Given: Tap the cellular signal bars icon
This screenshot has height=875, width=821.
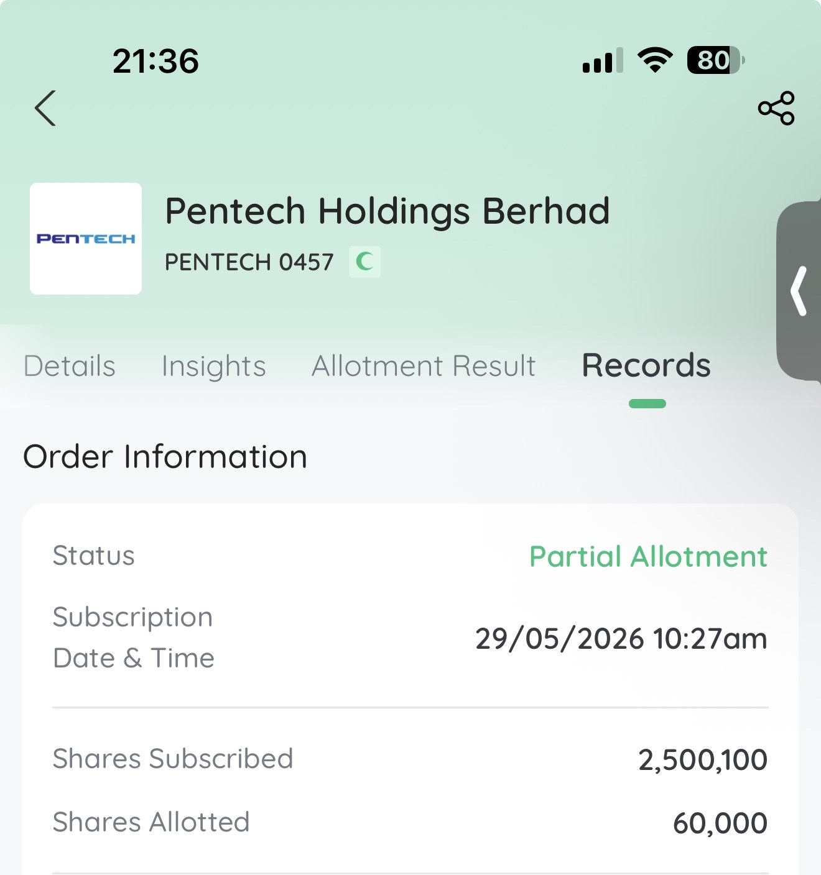Looking at the screenshot, I should (x=603, y=60).
